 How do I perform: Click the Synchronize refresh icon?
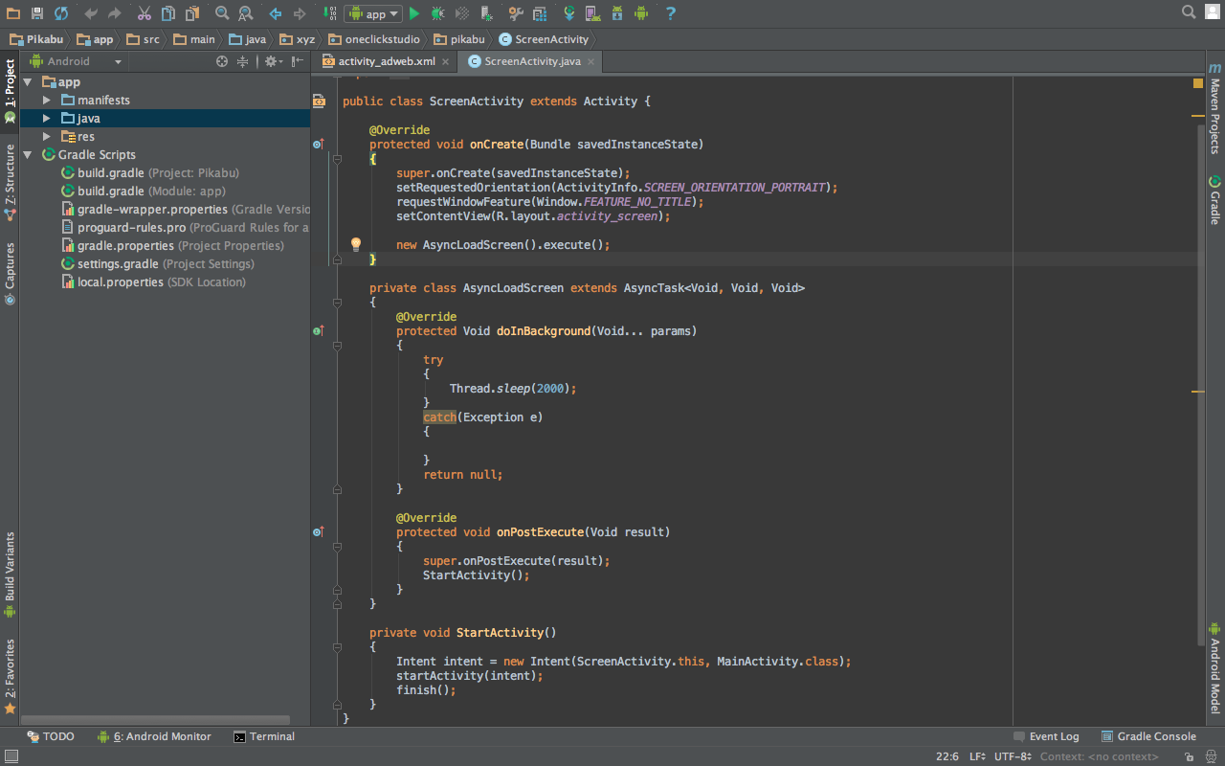pos(61,13)
